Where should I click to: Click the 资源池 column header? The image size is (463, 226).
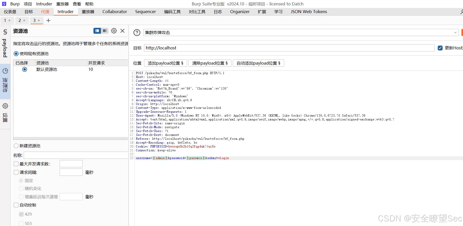click(x=61, y=63)
